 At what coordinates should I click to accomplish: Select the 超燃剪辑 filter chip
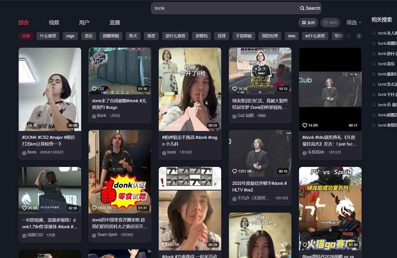coord(111,36)
